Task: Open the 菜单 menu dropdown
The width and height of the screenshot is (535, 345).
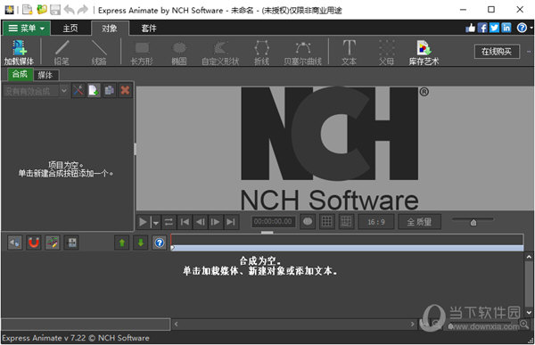Action: [x=27, y=28]
